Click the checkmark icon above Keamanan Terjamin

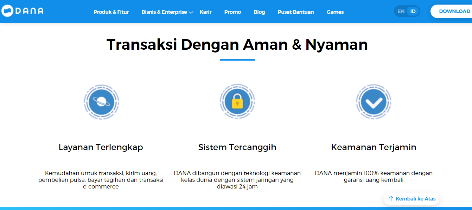coord(374,102)
